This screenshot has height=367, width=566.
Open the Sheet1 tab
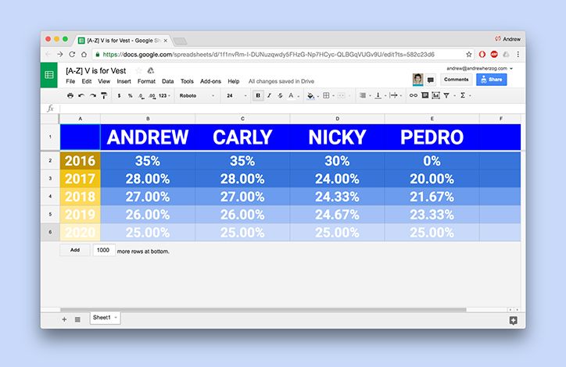click(105, 318)
